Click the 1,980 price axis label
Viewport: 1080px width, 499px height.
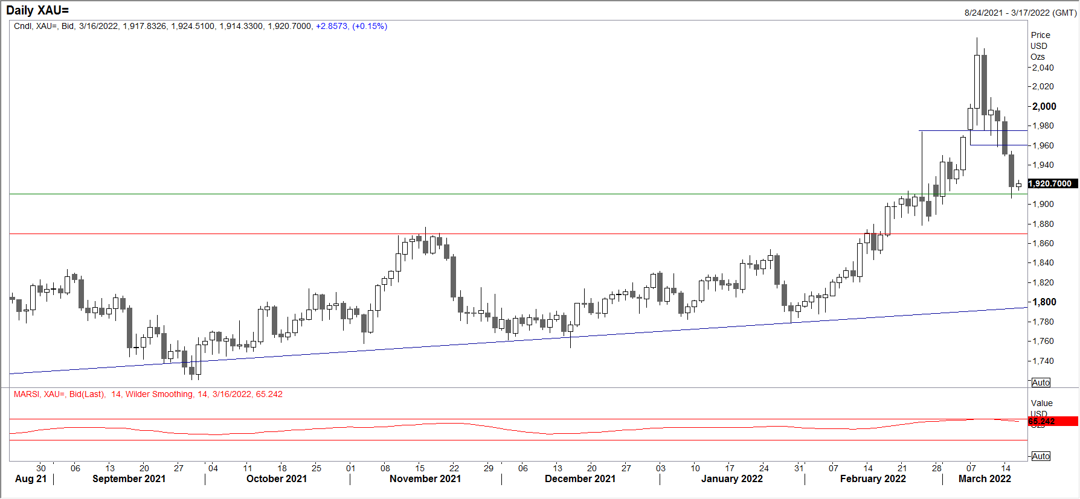(x=1043, y=126)
